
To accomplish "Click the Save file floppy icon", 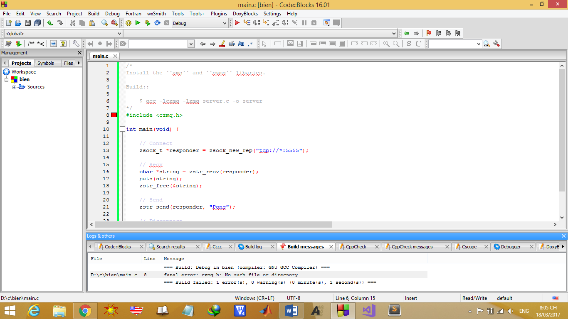I will pyautogui.click(x=28, y=23).
